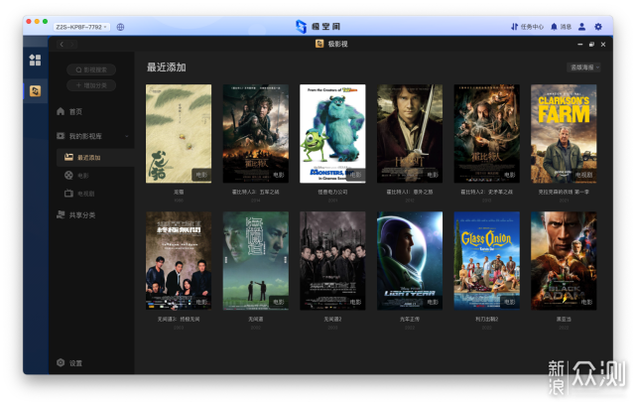
Task: Open 共享分类 shared categories
Action: point(76,215)
